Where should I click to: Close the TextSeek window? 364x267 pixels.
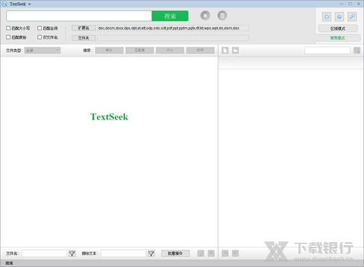[x=359, y=4]
